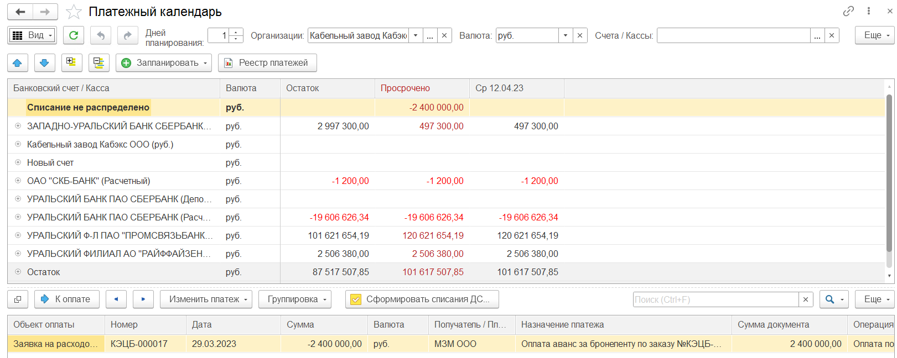Focus the Дней планирования number field
This screenshot has width=897, height=358.
click(x=219, y=35)
